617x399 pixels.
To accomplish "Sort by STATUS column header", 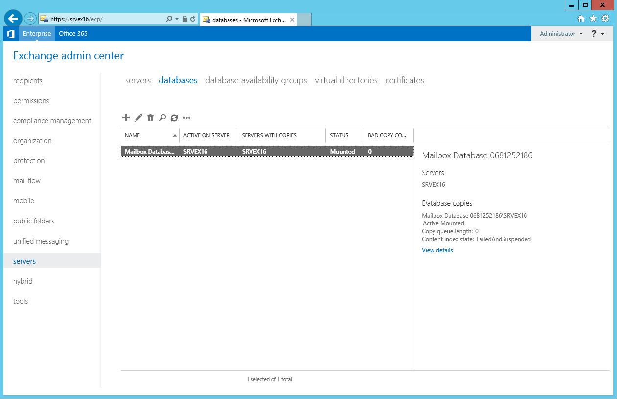I will click(345, 135).
